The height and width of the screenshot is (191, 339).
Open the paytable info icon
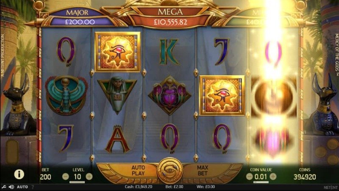(x=19, y=174)
